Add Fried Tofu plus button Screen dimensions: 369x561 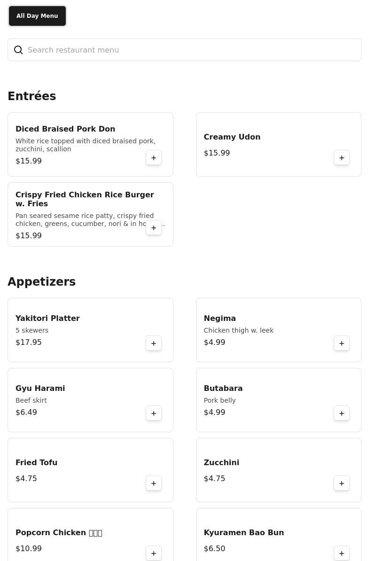(x=154, y=483)
